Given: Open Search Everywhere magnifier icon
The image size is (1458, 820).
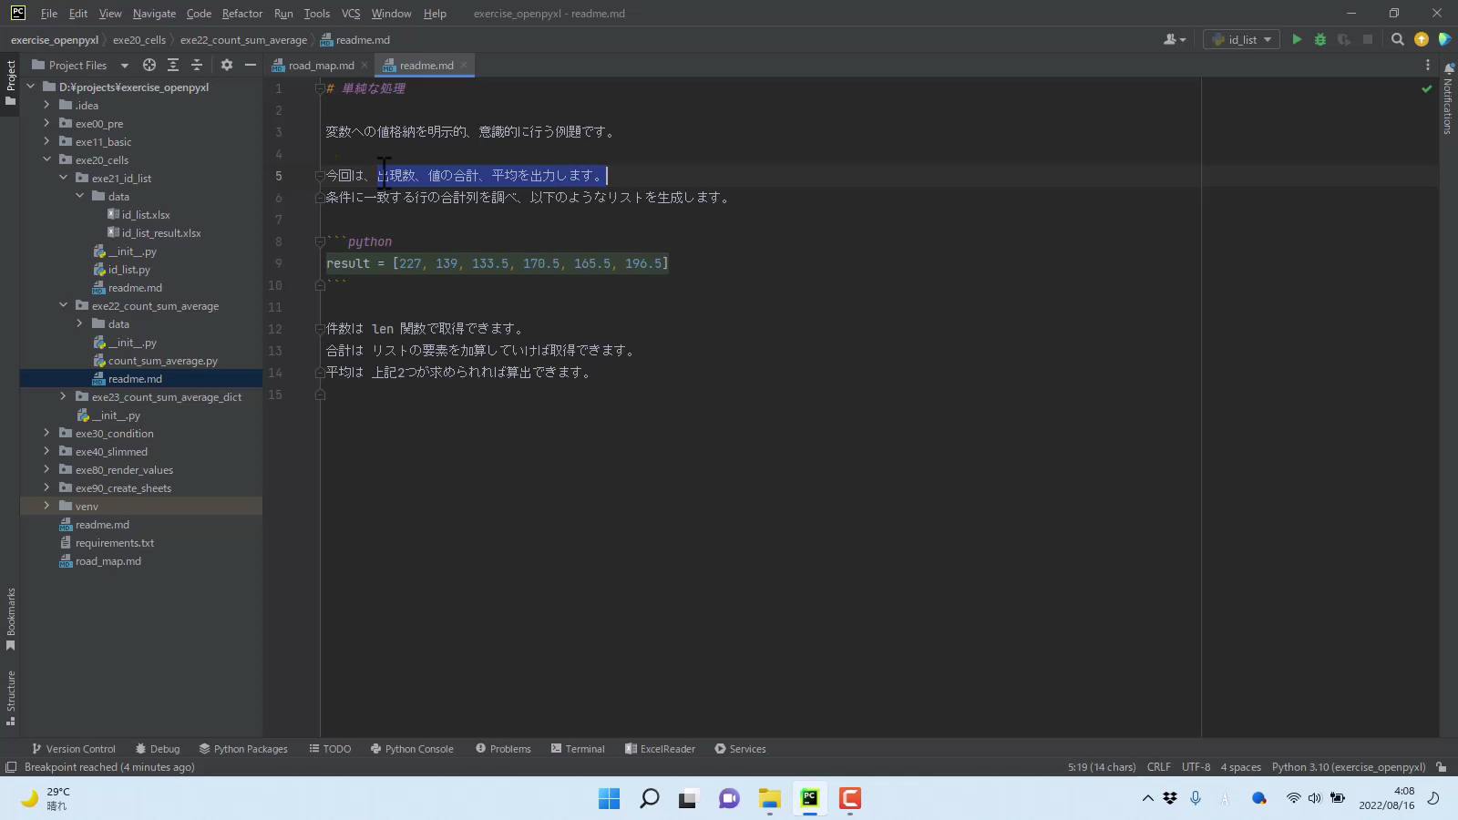Looking at the screenshot, I should [1397, 39].
